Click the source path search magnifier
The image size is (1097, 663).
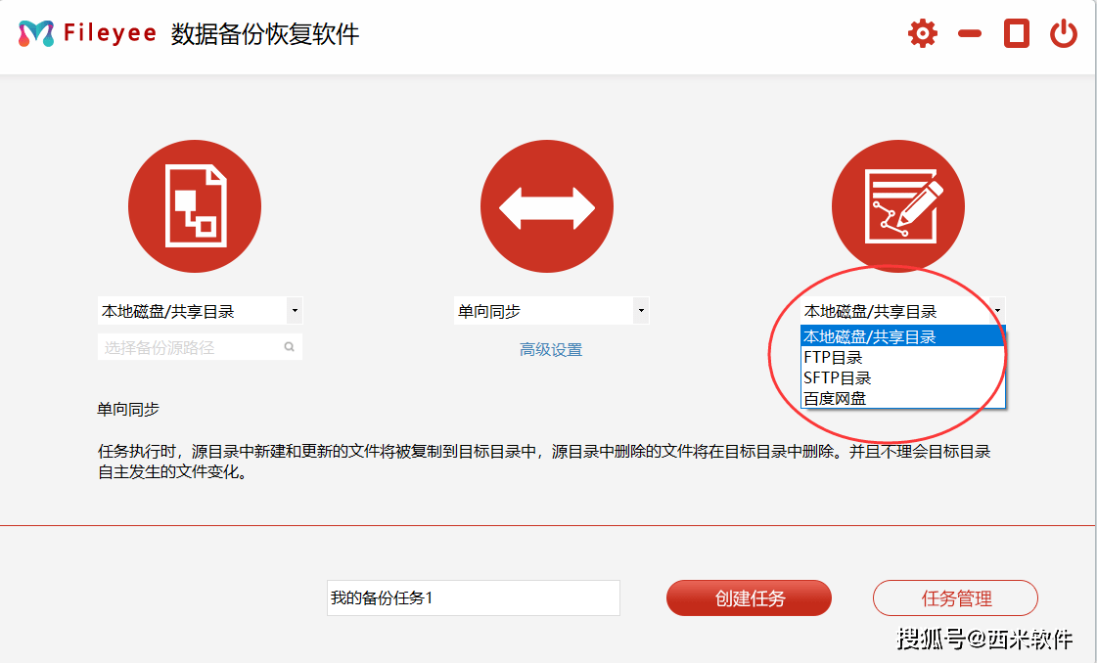(x=289, y=347)
